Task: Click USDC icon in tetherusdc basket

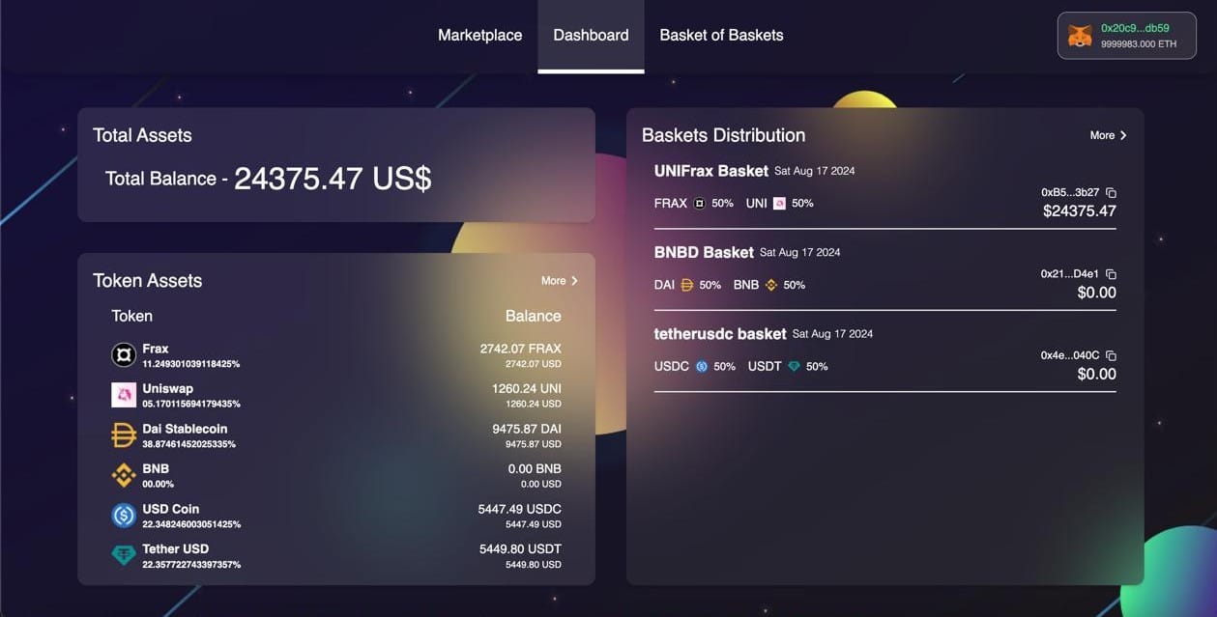Action: point(702,367)
